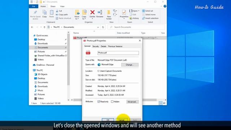Viewport: 231px width, 130px height.
Task: Click Pin to Quick access icon
Action: click(35, 15)
